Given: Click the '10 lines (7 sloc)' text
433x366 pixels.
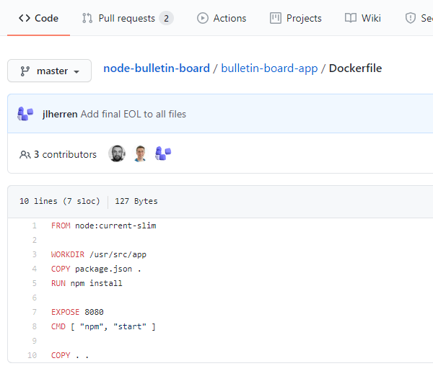Looking at the screenshot, I should 60,201.
